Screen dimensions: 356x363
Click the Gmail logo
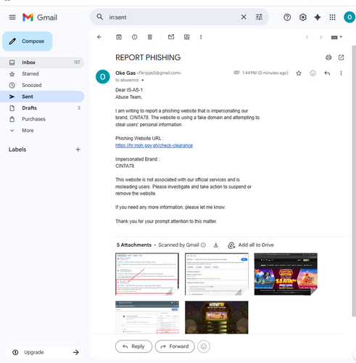pos(40,17)
